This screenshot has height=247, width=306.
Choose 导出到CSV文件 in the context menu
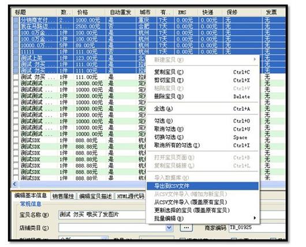coord(203,186)
